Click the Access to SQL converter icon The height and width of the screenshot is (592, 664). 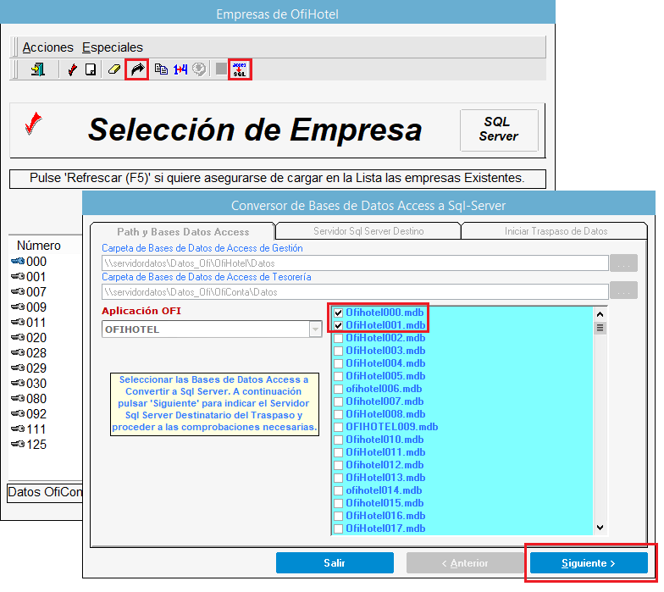[240, 69]
